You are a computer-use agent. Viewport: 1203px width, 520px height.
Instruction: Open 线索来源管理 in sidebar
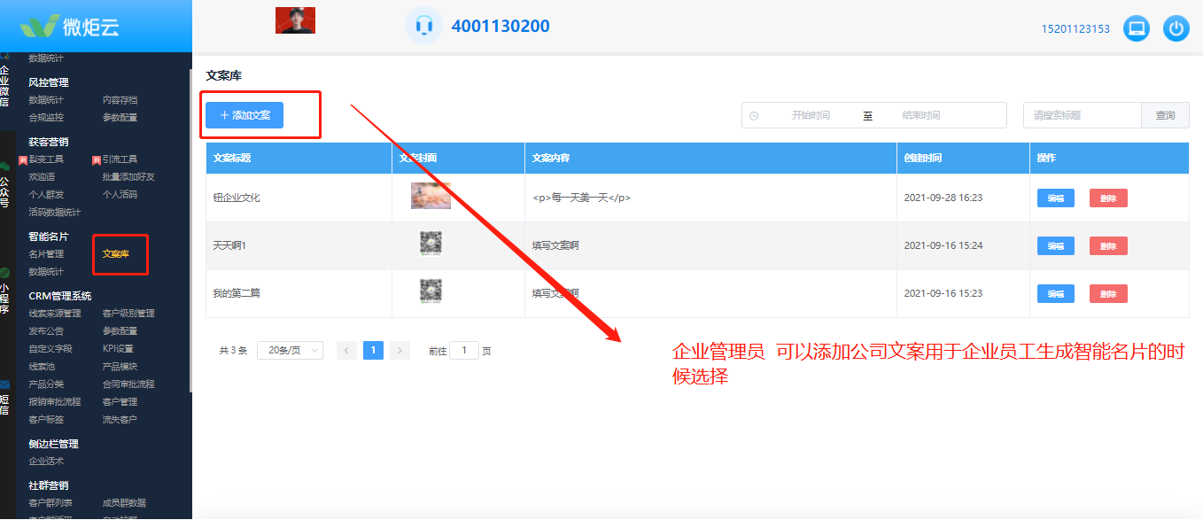tap(55, 313)
